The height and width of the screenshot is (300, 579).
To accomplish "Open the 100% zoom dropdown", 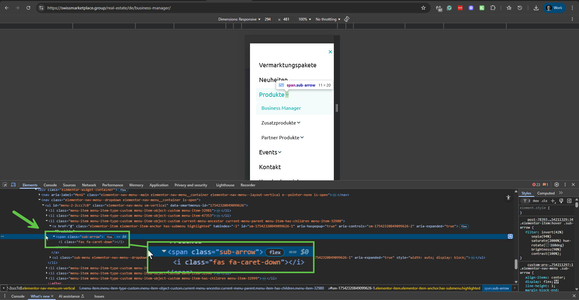I will click(305, 19).
